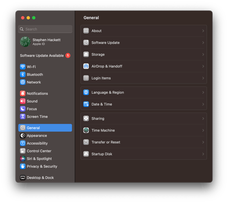Viewport: 228px width, 203px height.
Task: Open the Language & Region globe icon
Action: point(86,92)
